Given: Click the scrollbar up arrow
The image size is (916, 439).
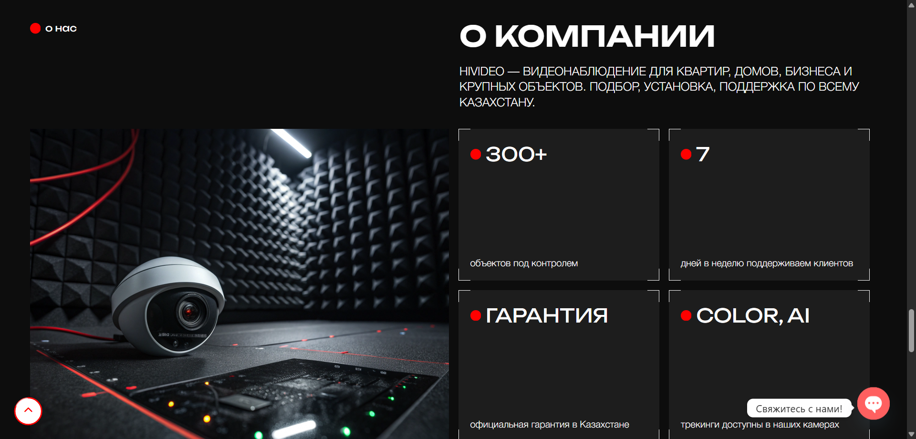Looking at the screenshot, I should point(911,5).
